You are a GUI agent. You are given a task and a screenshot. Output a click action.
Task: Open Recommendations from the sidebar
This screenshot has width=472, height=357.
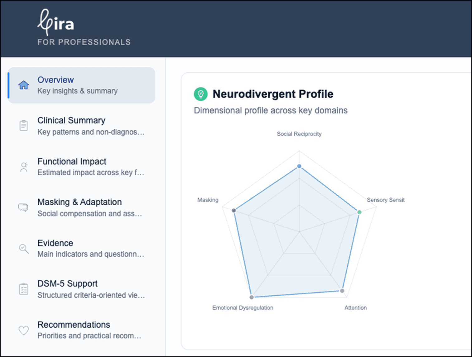tap(74, 325)
